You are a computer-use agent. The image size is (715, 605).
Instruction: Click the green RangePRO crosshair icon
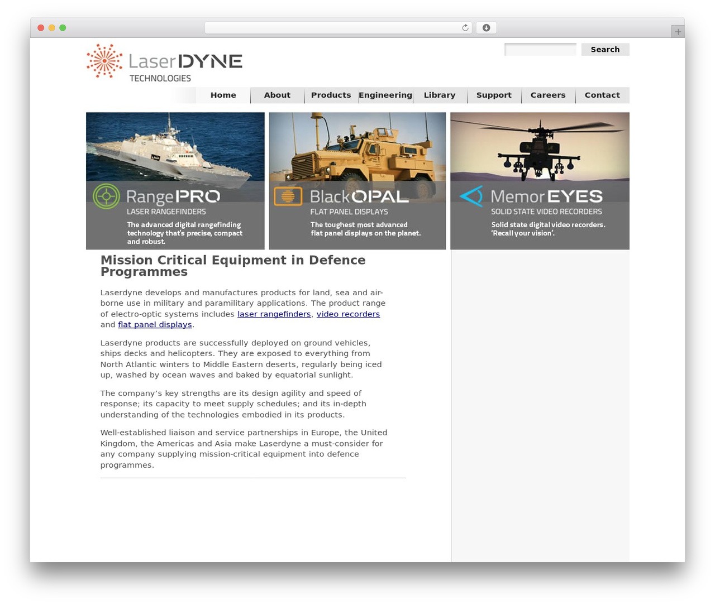pos(106,196)
